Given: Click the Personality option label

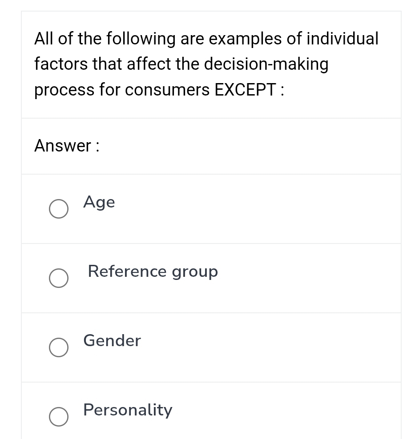Looking at the screenshot, I should [x=127, y=410].
